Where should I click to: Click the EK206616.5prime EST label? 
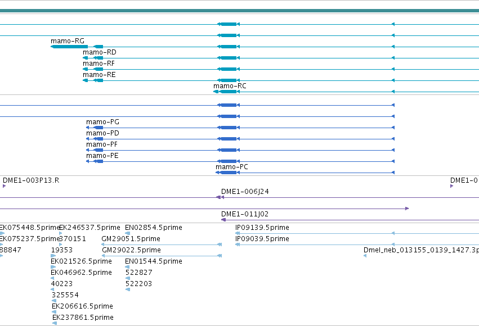coord(83,306)
